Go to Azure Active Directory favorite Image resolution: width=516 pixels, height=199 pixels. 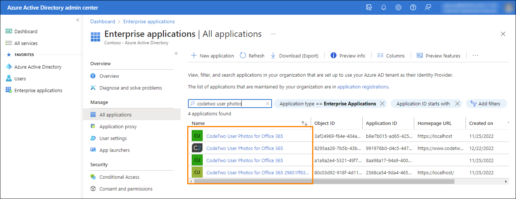(38, 67)
